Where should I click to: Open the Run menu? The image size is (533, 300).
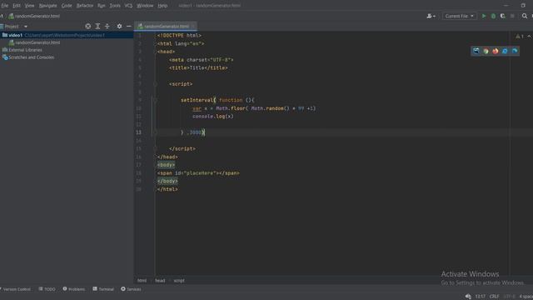pos(101,6)
